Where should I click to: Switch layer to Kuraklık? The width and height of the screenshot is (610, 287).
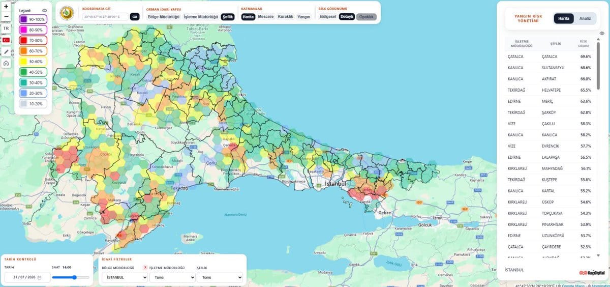[x=286, y=17]
